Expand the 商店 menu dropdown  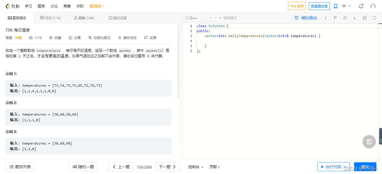pyautogui.click(x=97, y=6)
